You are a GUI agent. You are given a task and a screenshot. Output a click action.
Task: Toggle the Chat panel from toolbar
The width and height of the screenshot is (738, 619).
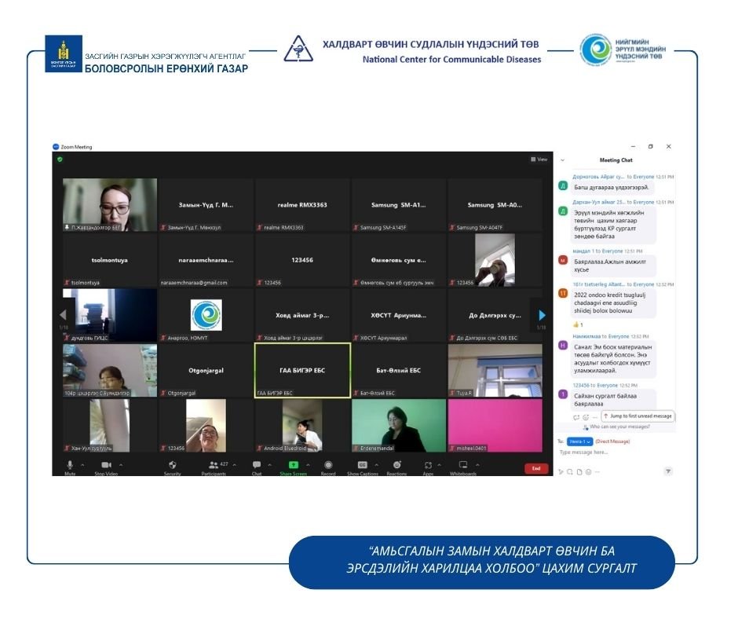click(257, 466)
